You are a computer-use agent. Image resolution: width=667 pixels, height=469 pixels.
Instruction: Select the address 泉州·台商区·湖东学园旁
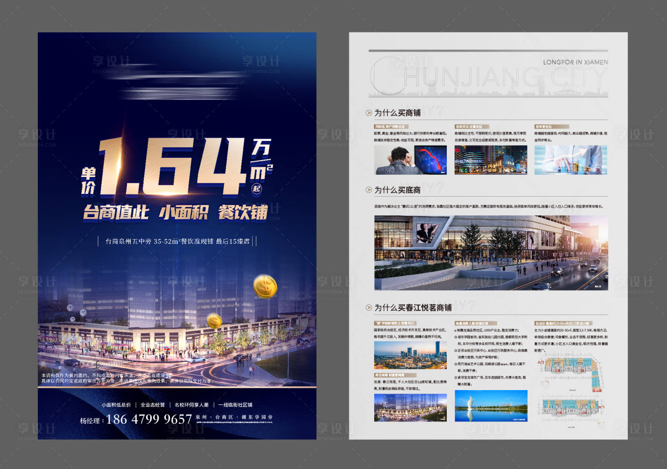tap(234, 417)
